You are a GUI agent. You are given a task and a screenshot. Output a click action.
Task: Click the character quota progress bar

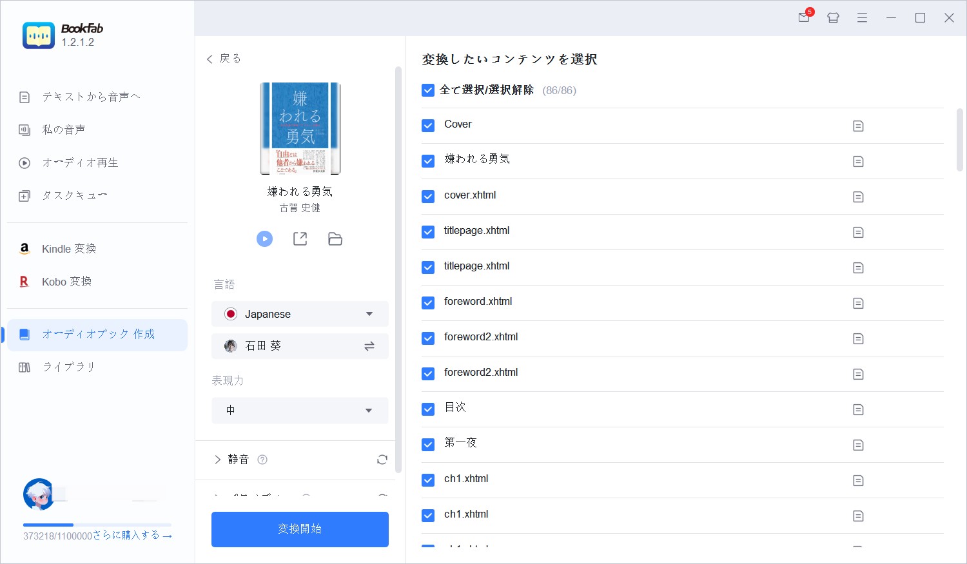tap(97, 525)
